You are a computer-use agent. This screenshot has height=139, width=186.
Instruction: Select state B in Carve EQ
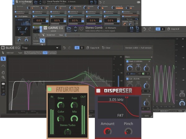point(162,29)
